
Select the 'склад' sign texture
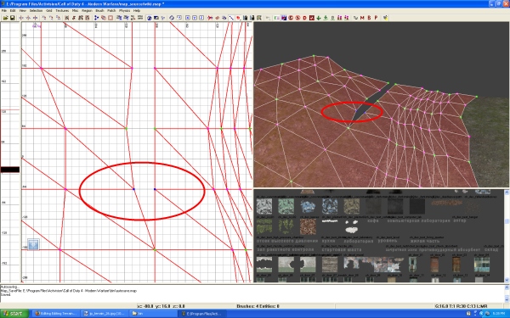tap(491, 249)
